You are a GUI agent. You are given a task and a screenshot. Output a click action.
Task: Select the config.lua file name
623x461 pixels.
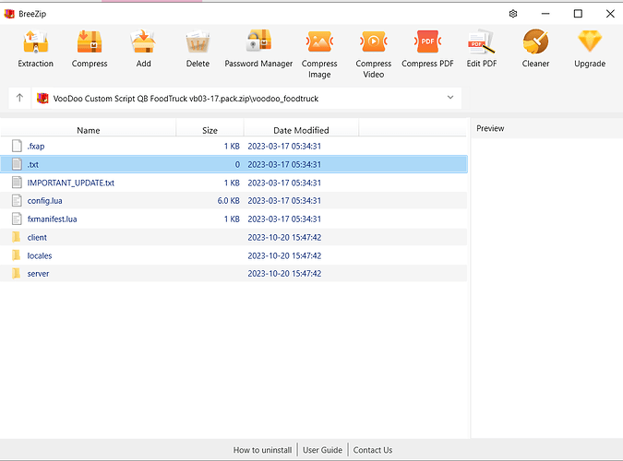pyautogui.click(x=44, y=200)
